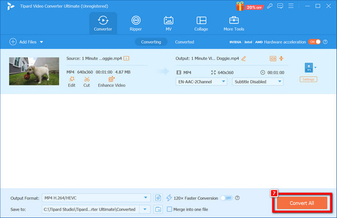
Task: Click the 20% OFF gift icon
Action: [x=240, y=6]
